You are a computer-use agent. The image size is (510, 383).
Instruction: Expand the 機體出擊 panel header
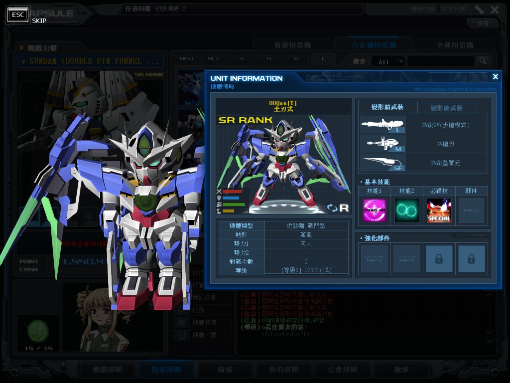(x=38, y=48)
